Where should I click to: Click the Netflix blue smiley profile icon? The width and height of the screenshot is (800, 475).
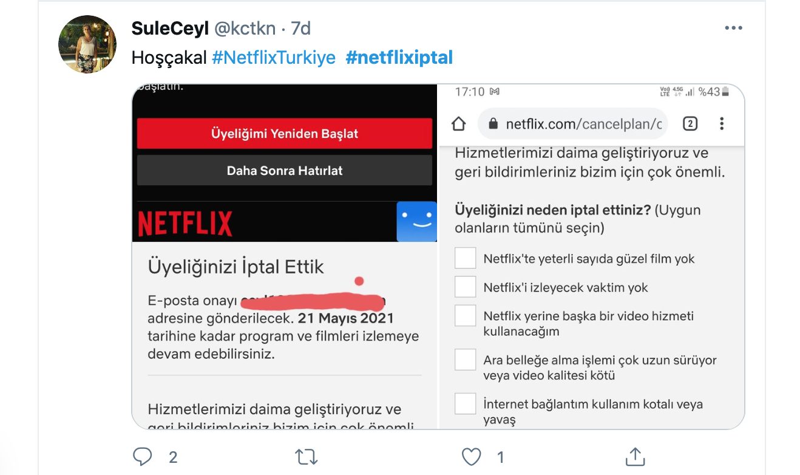coord(416,222)
